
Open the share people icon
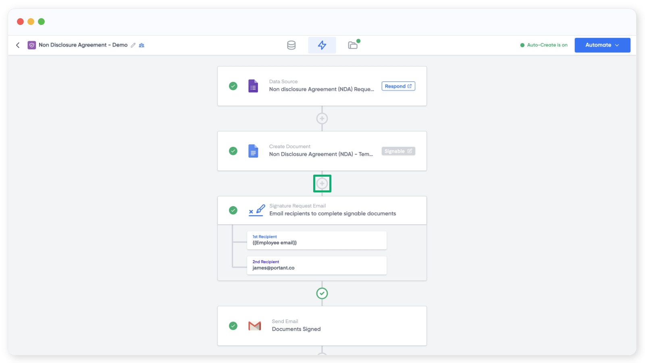[141, 45]
